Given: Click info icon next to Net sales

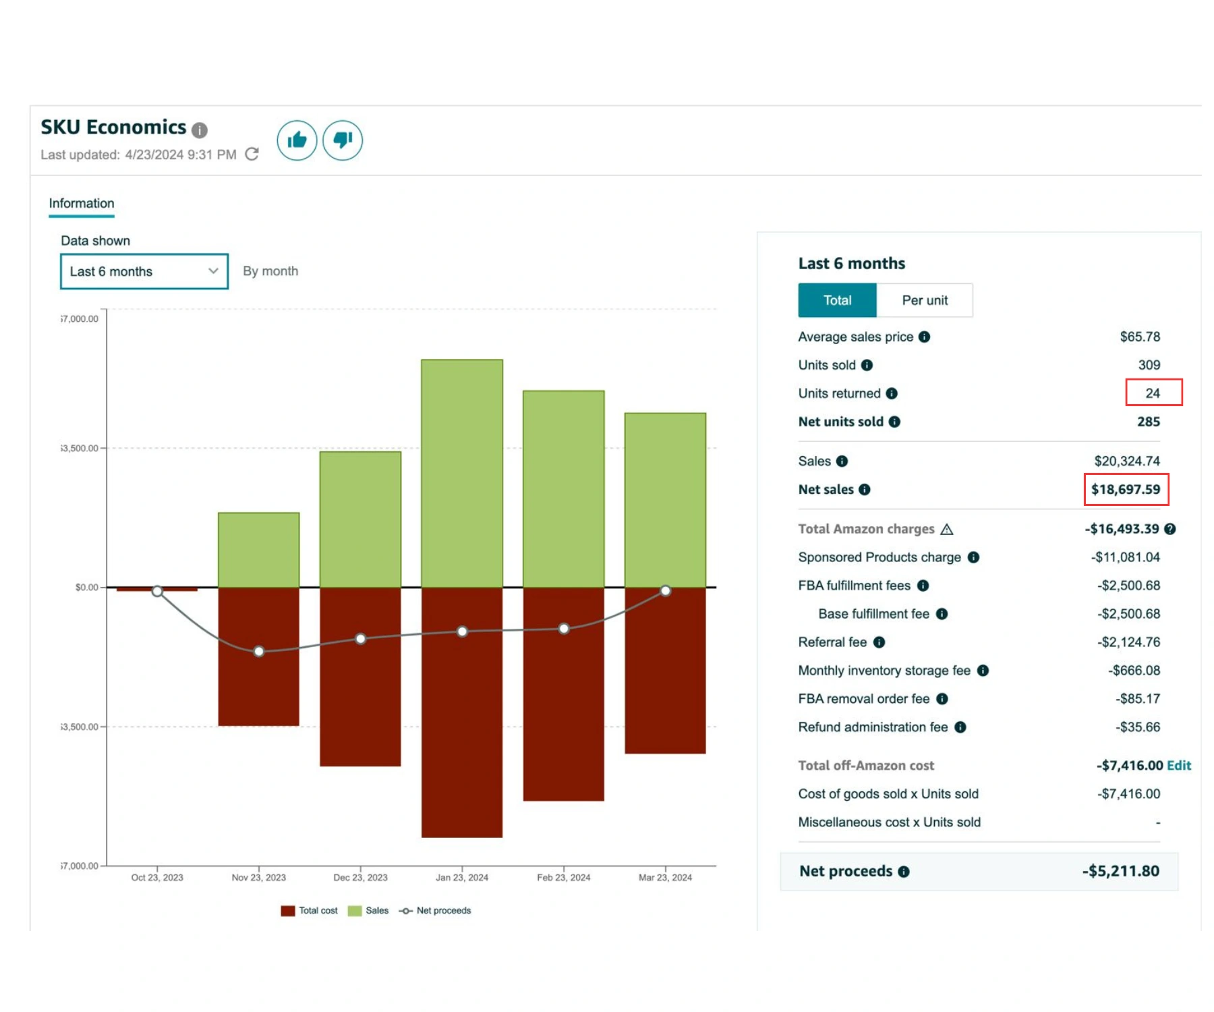Looking at the screenshot, I should click(x=865, y=490).
